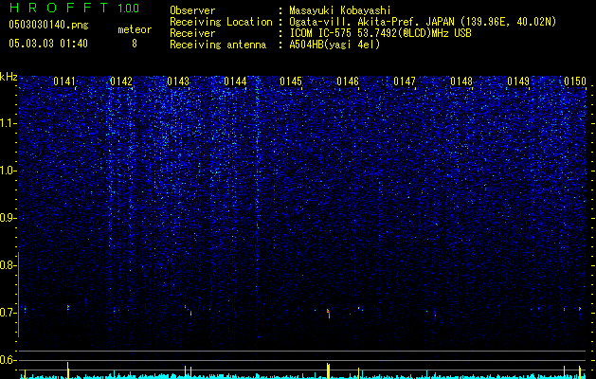Click the meteor count value 8
Image resolution: width=596 pixels, height=379 pixels.
[135, 44]
